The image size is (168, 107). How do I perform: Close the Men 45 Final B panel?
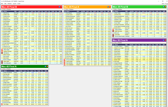tap(61, 7)
